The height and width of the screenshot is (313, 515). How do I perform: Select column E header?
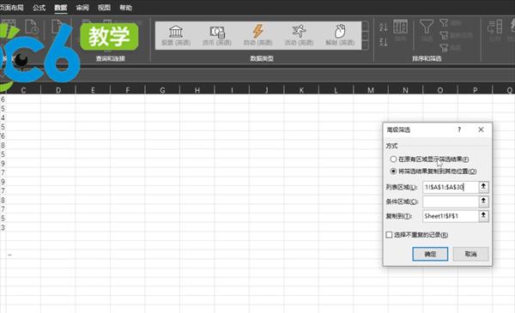pos(93,90)
